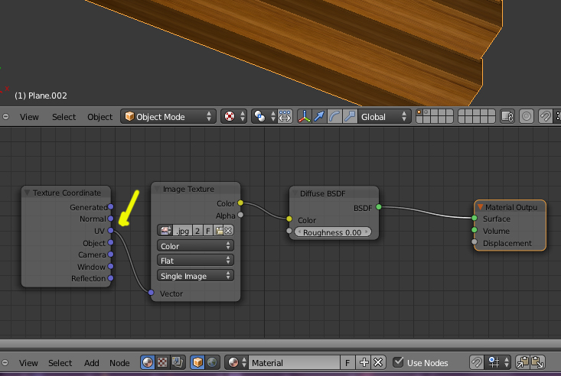Select object shader nodes cube icon

click(x=197, y=362)
